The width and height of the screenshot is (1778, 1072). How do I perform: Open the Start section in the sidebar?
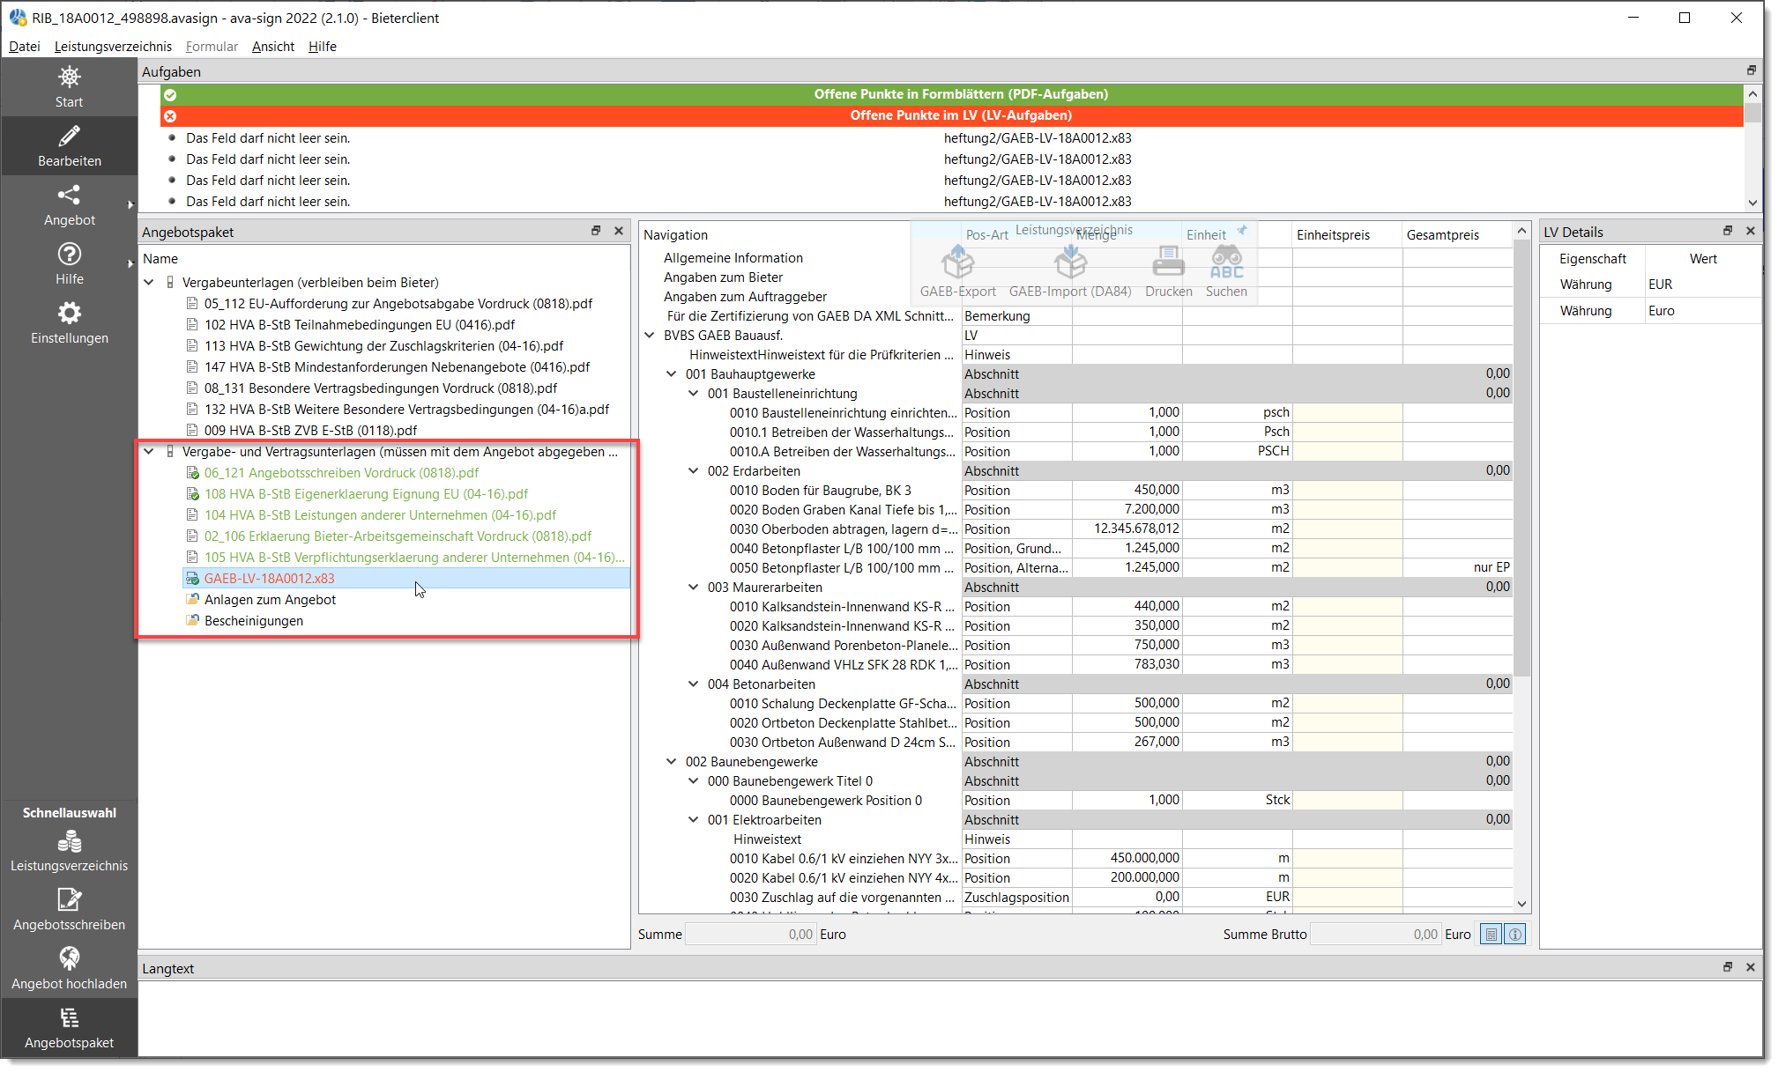pyautogui.click(x=69, y=87)
